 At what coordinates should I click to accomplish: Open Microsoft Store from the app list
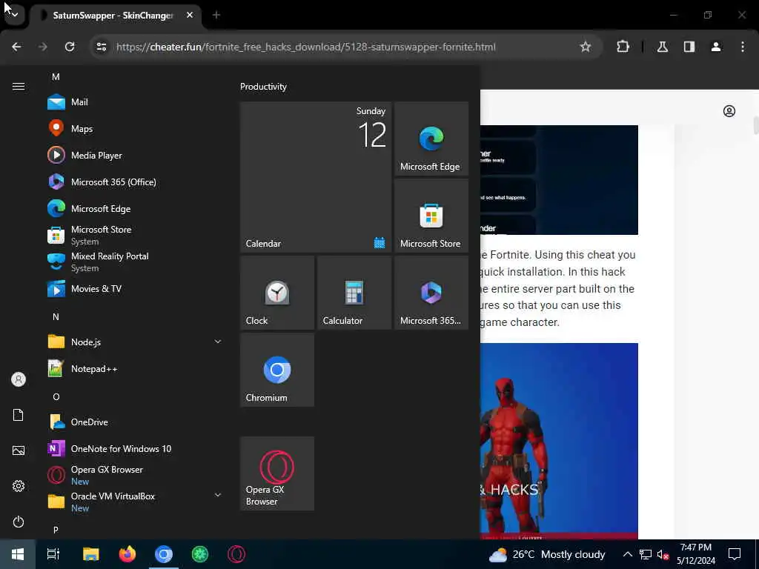[x=135, y=235]
